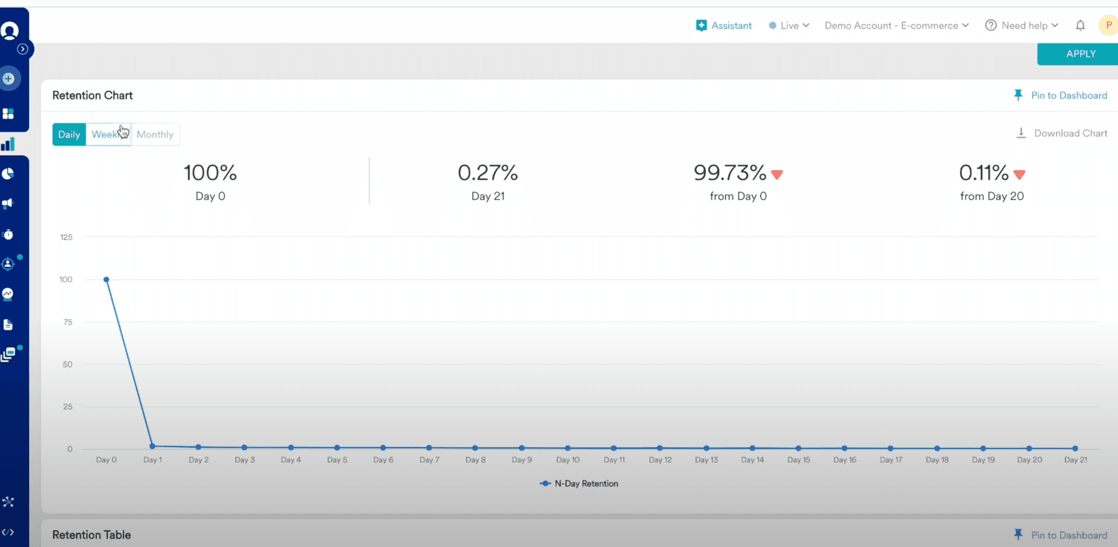Expand the sidebar with the arrow toggle
The height and width of the screenshot is (547, 1118).
[22, 49]
